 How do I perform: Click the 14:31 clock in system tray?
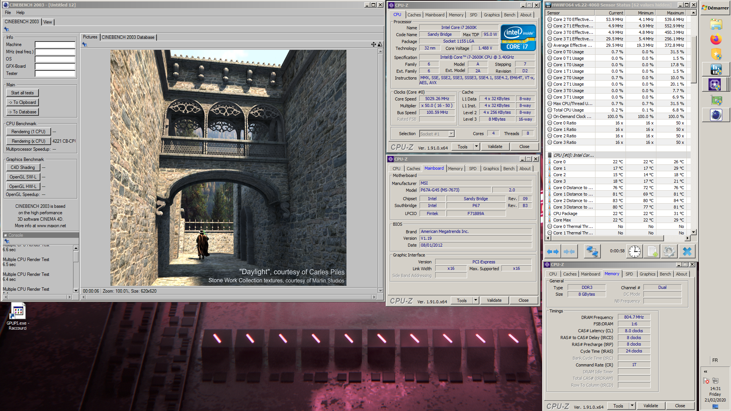[715, 389]
